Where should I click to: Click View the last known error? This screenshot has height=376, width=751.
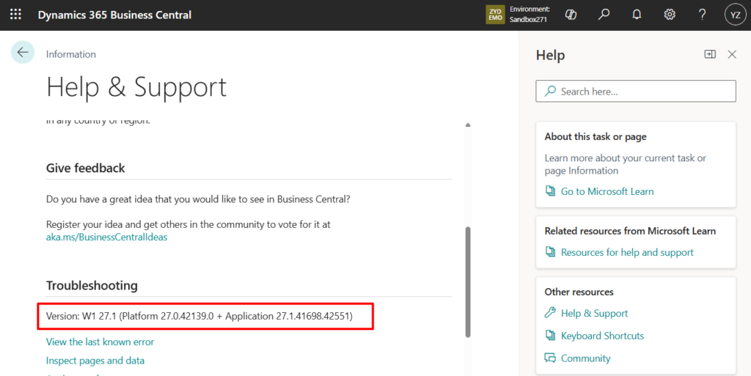[100, 342]
